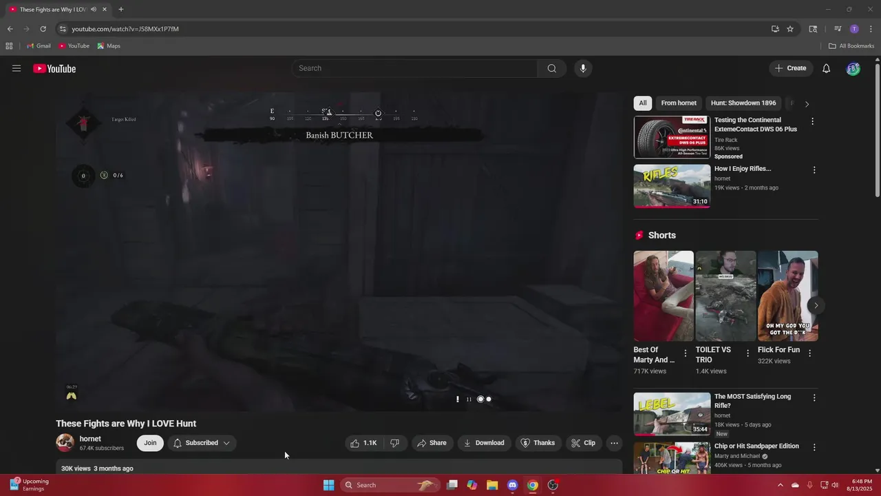Screen dimensions: 881x496
Task: Open options for Best Of Marty short
Action: [x=686, y=353]
